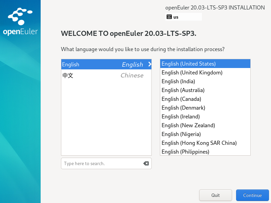This screenshot has width=271, height=203.
Task: Clear search with the backspace icon
Action: 146,163
